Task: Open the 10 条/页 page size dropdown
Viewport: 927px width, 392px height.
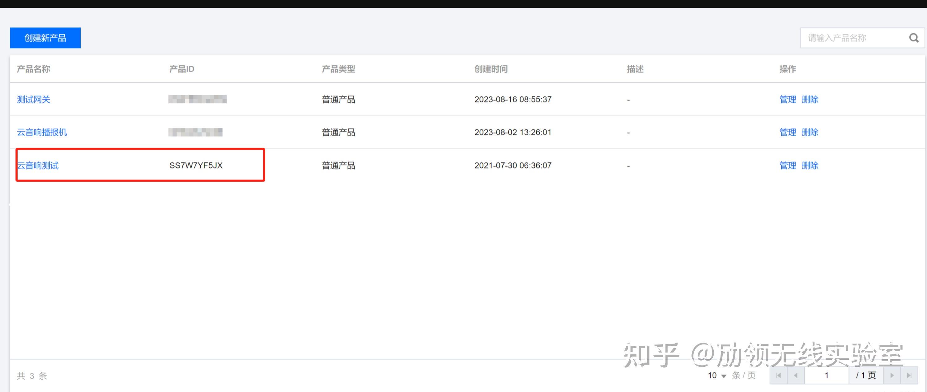Action: [717, 375]
